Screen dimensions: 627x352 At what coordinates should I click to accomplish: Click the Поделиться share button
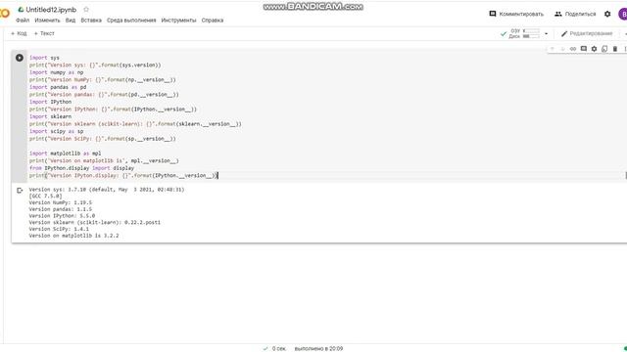pos(575,14)
